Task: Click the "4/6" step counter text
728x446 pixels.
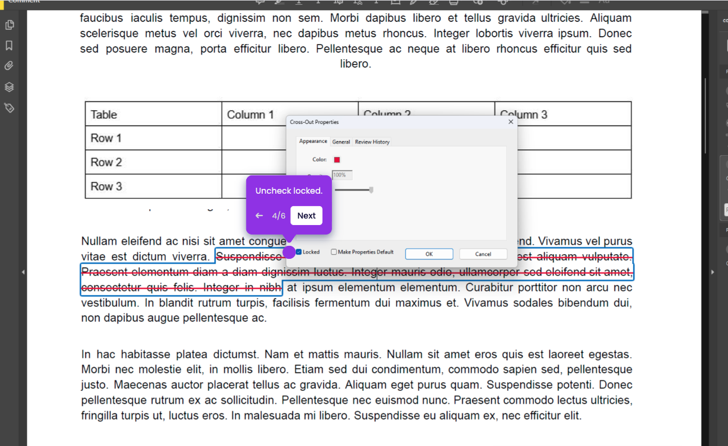Action: pyautogui.click(x=279, y=216)
